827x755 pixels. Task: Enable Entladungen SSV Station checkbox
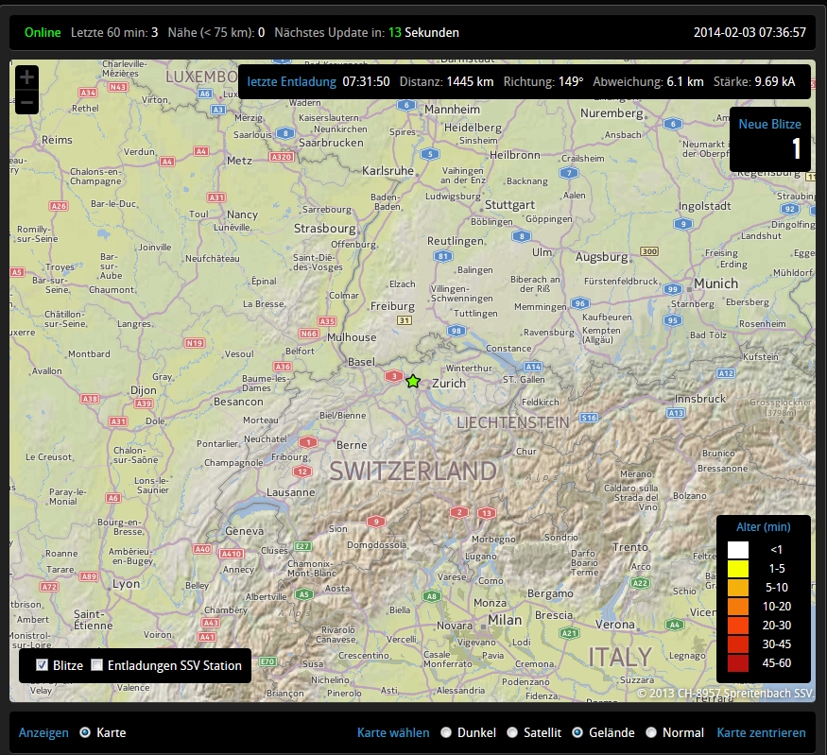[x=96, y=665]
